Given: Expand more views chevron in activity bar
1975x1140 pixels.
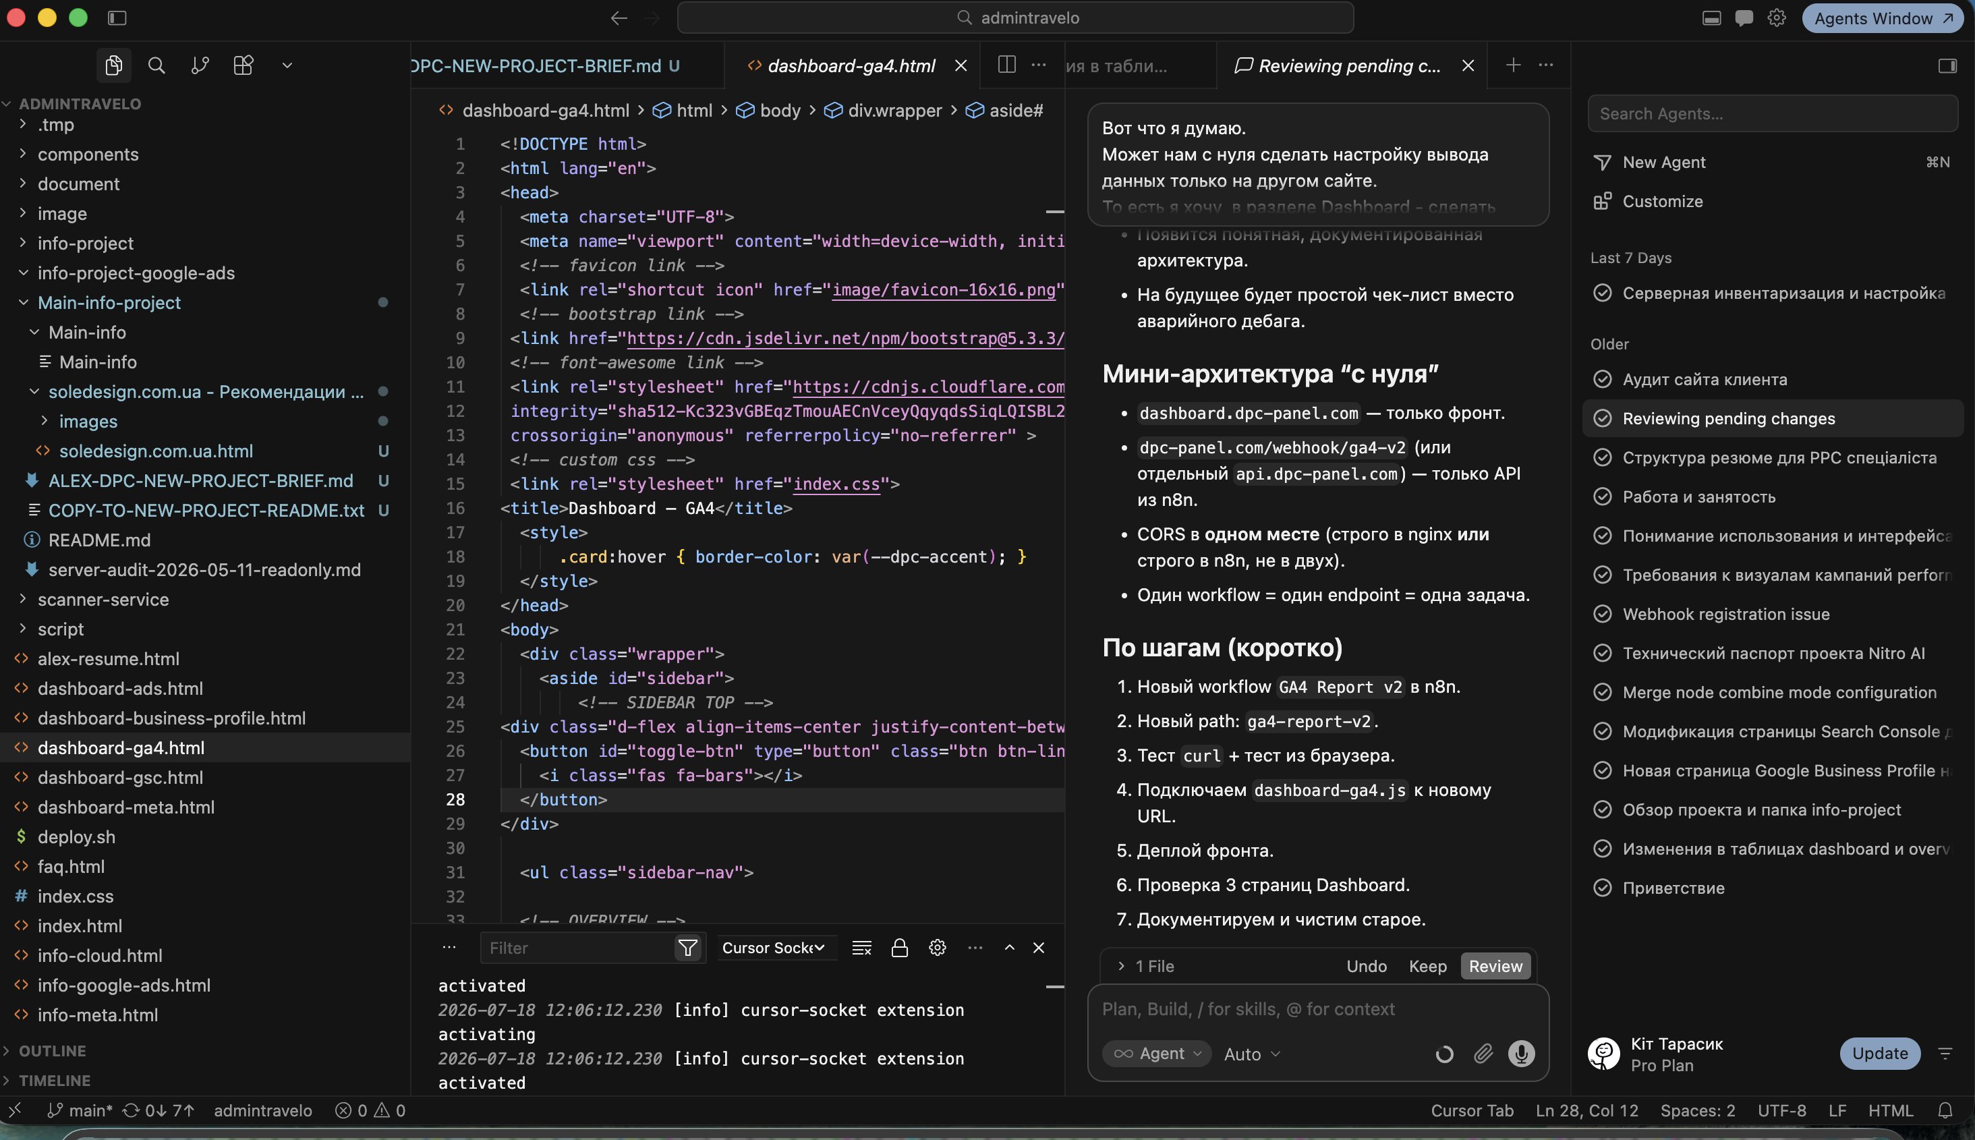Looking at the screenshot, I should (287, 65).
